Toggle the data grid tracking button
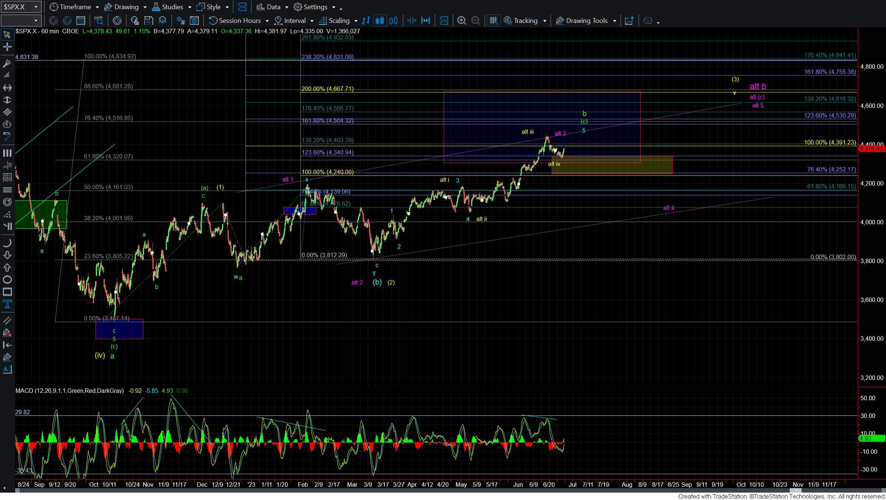Screen dimensions: 886x500 click(x=493, y=21)
